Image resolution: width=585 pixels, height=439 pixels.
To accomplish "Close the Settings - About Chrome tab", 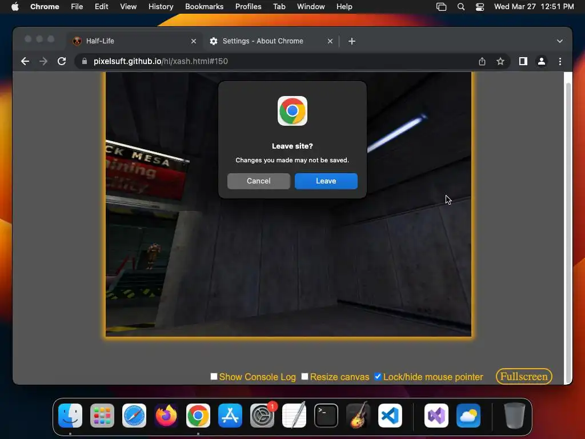I will tap(330, 41).
